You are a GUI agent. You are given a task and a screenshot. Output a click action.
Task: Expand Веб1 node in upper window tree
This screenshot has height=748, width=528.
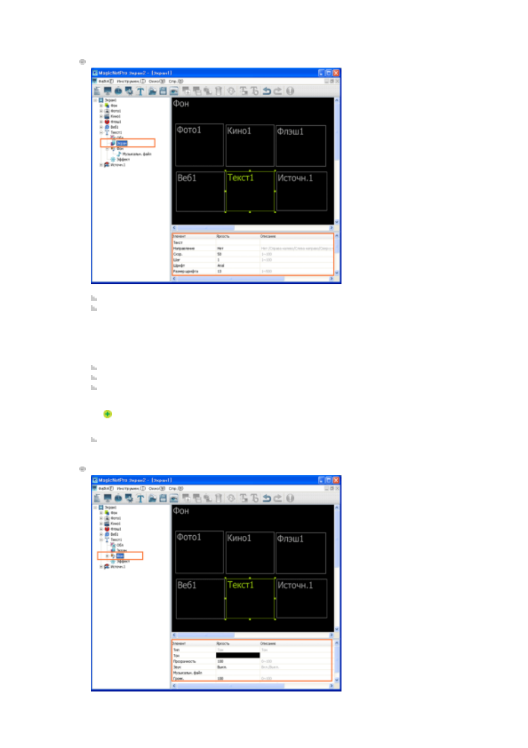coord(101,127)
